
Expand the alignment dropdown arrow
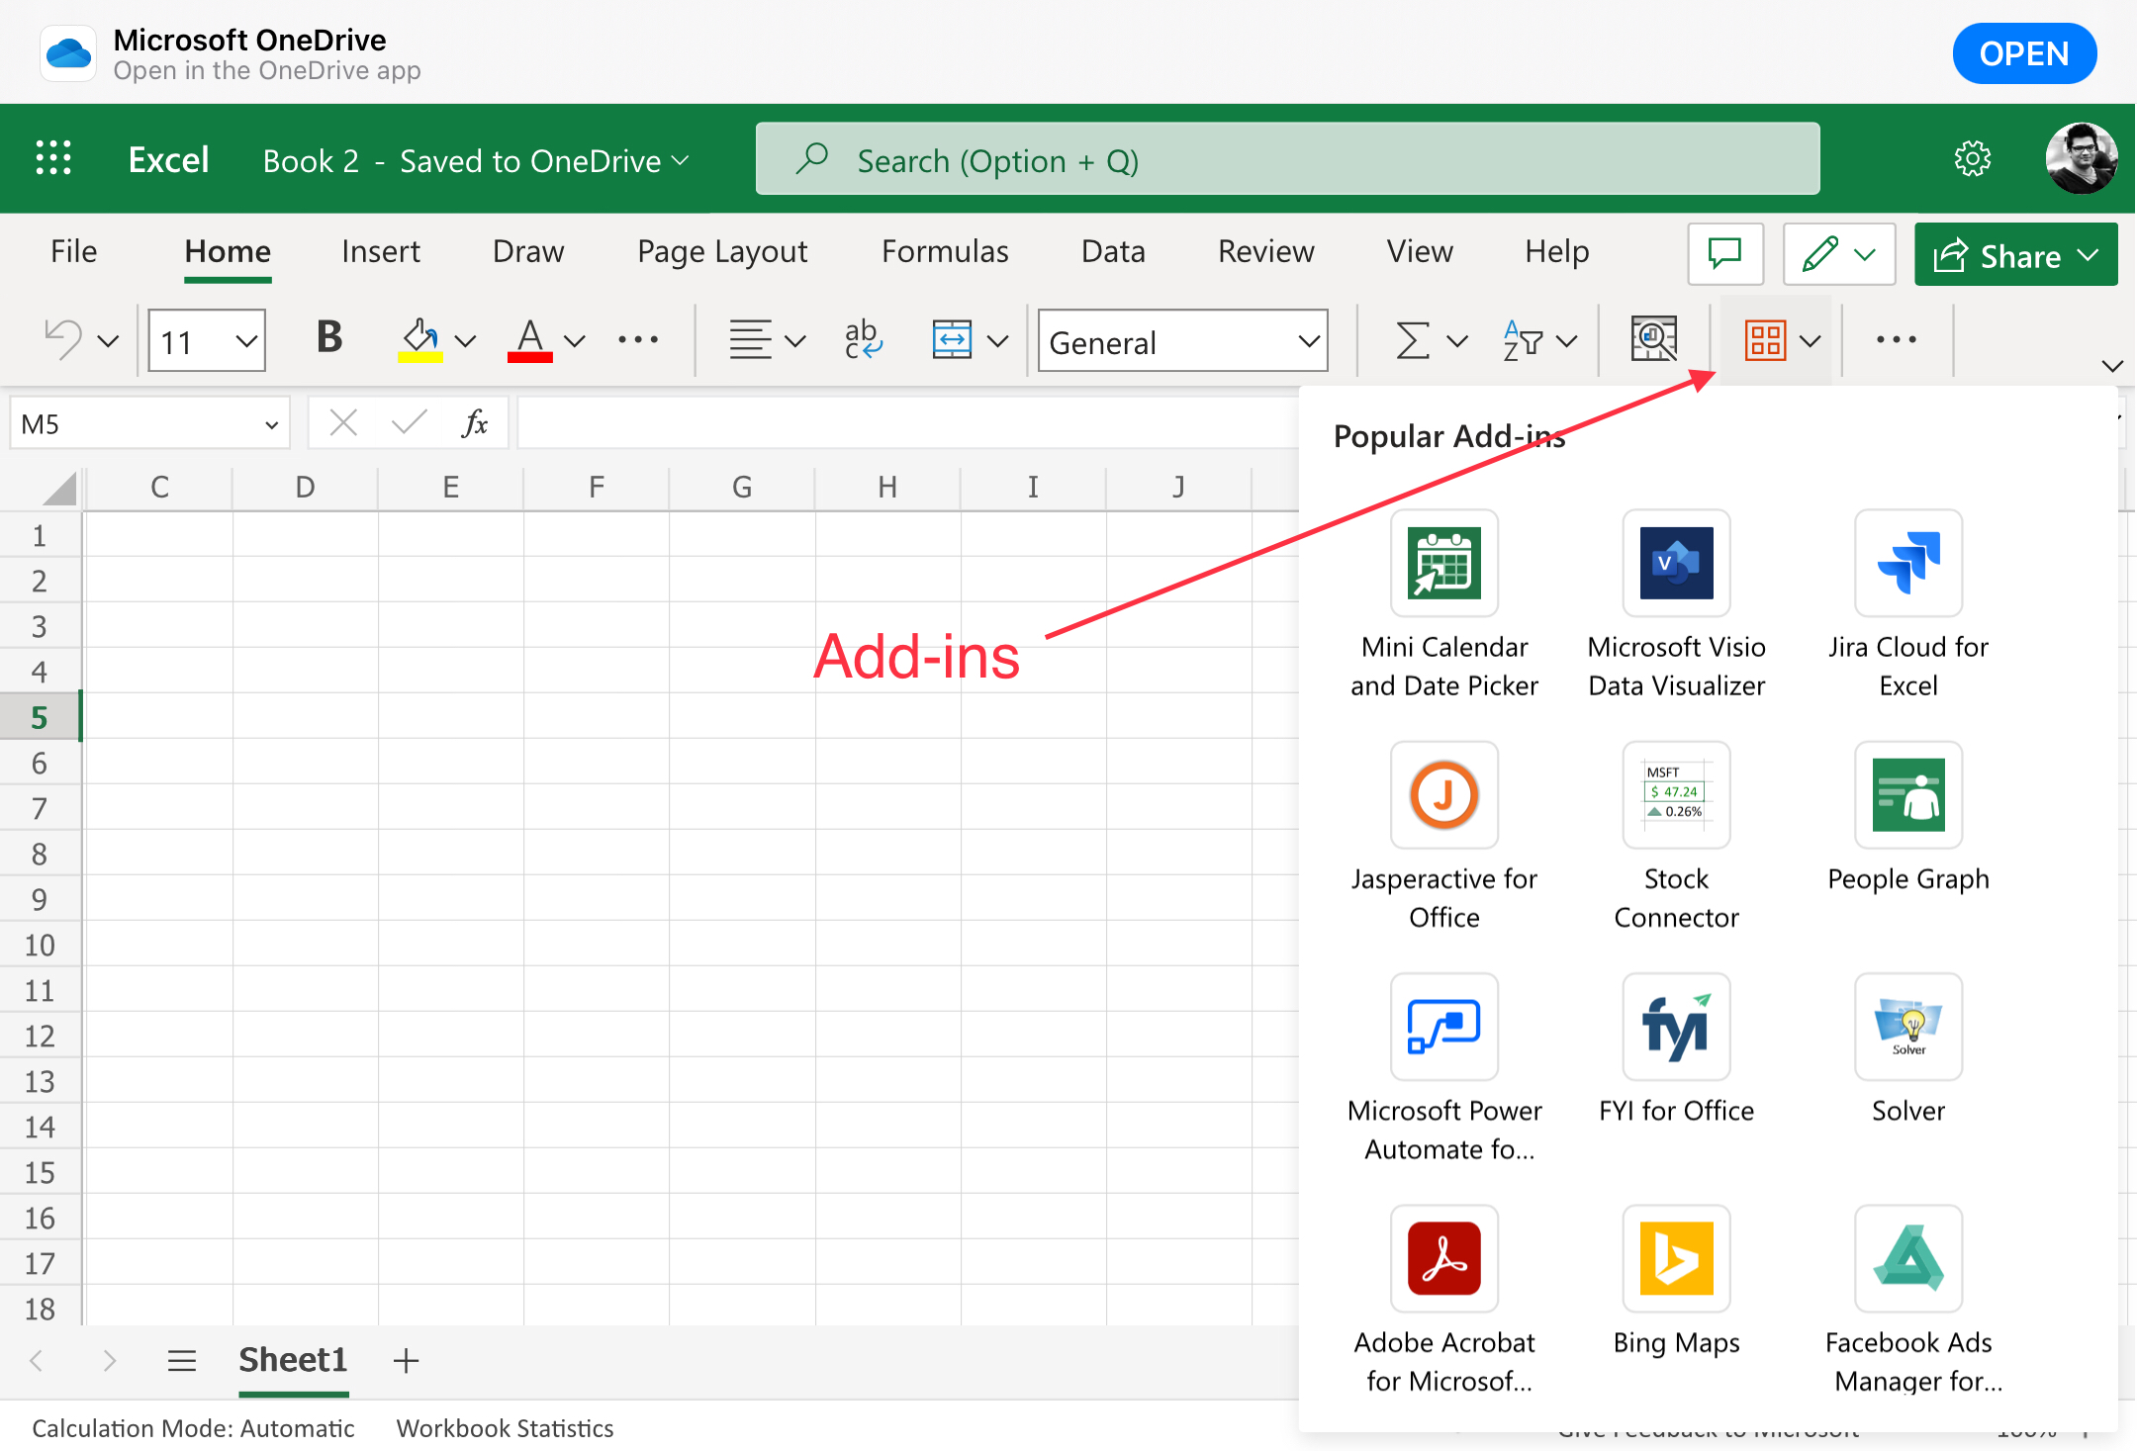pos(794,341)
